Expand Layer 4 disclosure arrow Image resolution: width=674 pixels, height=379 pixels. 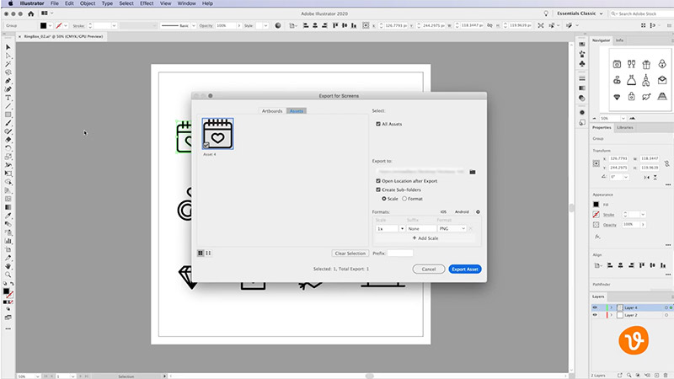[612, 307]
